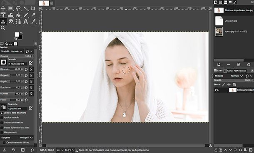
Task: Toggle the lock pixels brush icon
Action: click(x=224, y=84)
